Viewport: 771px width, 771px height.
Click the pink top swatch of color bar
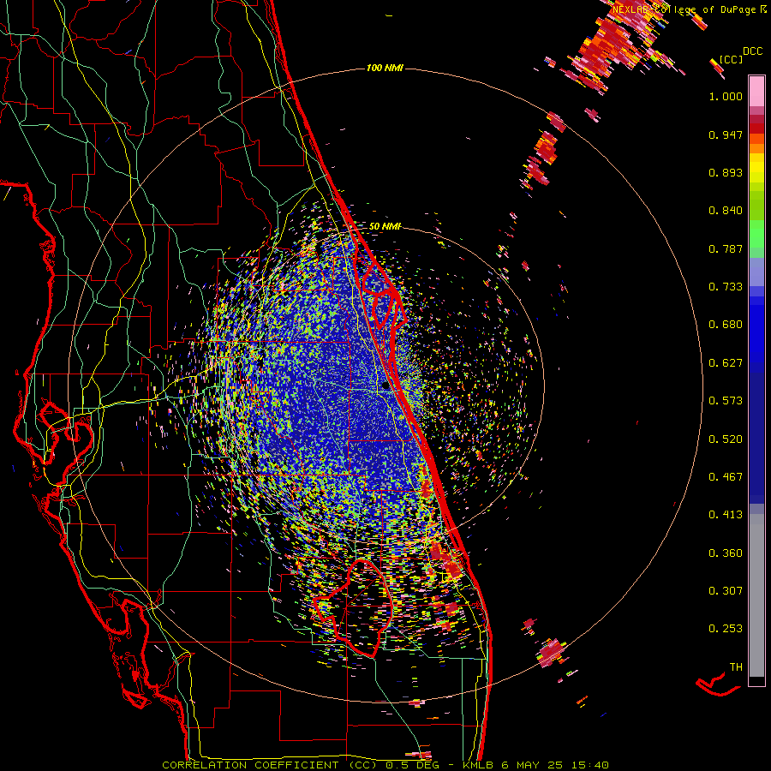point(756,91)
